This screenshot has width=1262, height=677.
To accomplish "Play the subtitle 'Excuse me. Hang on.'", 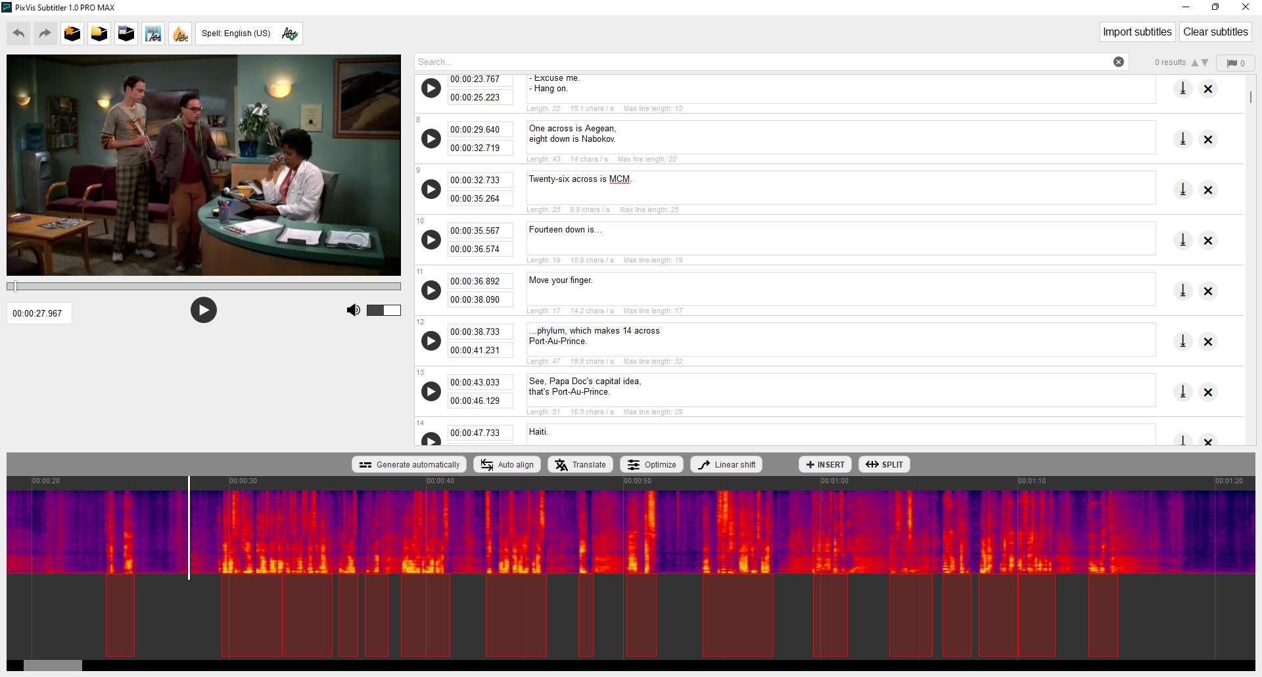I will [x=431, y=88].
